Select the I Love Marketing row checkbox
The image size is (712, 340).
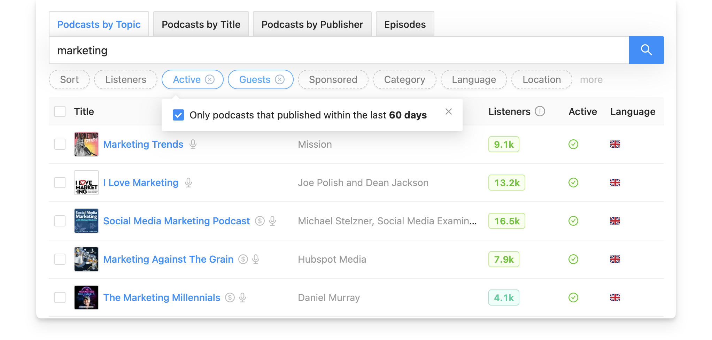60,183
